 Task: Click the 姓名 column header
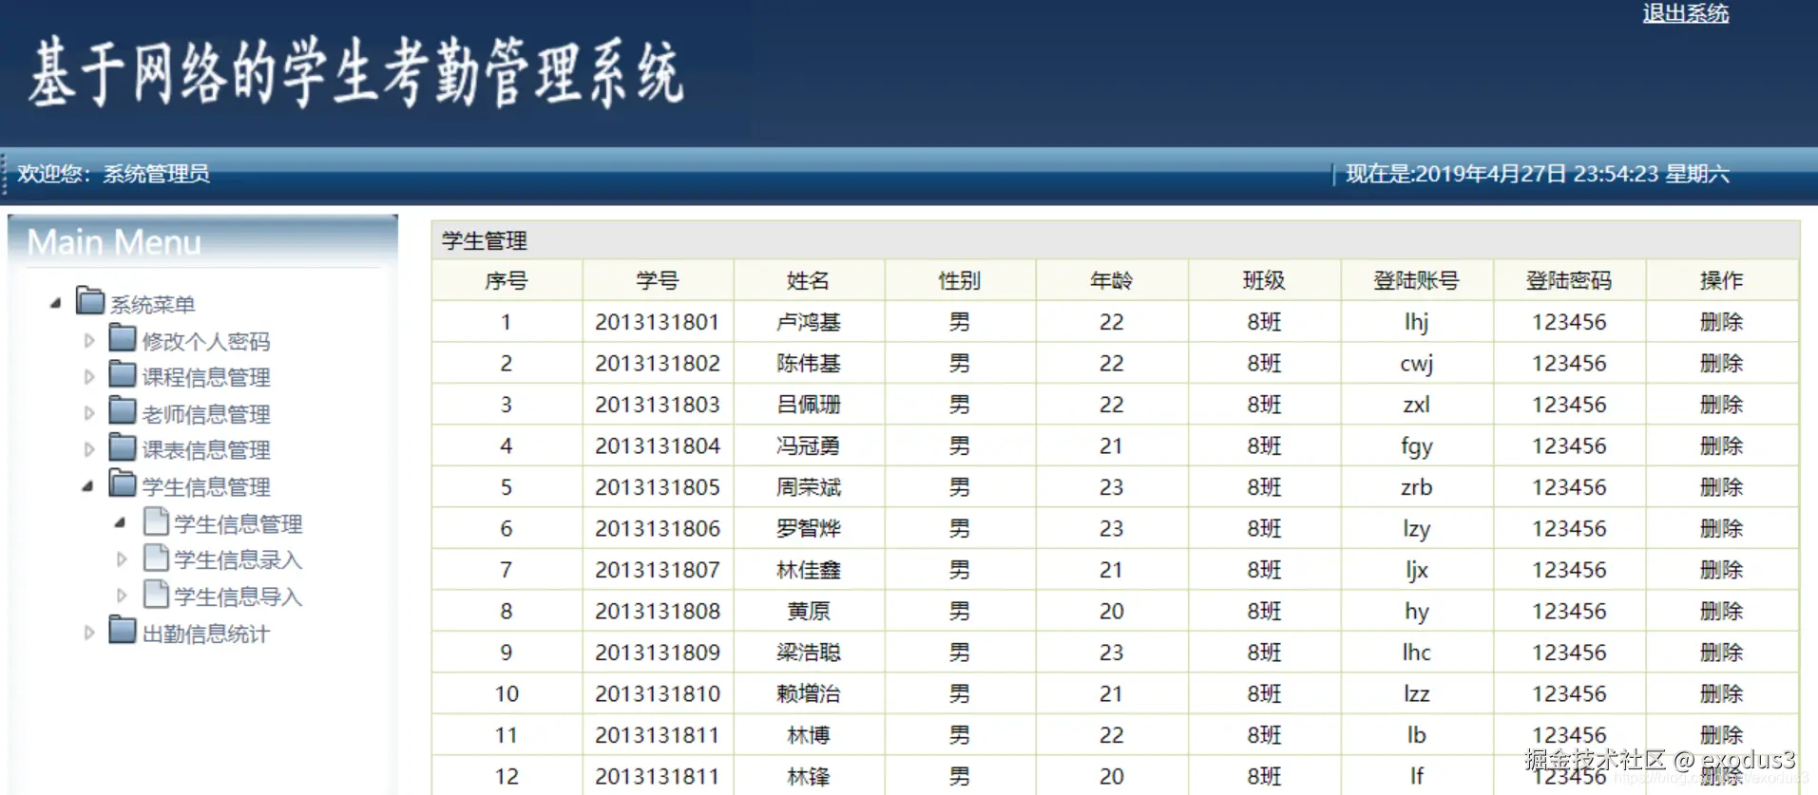[x=809, y=280]
